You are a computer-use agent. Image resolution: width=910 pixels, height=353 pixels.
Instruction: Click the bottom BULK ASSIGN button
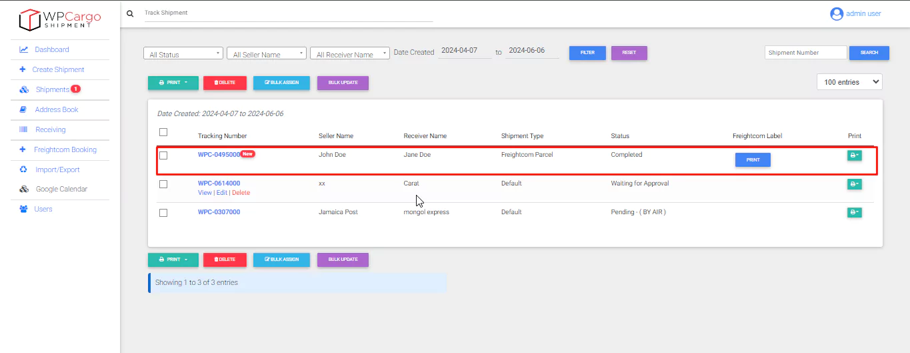281,260
